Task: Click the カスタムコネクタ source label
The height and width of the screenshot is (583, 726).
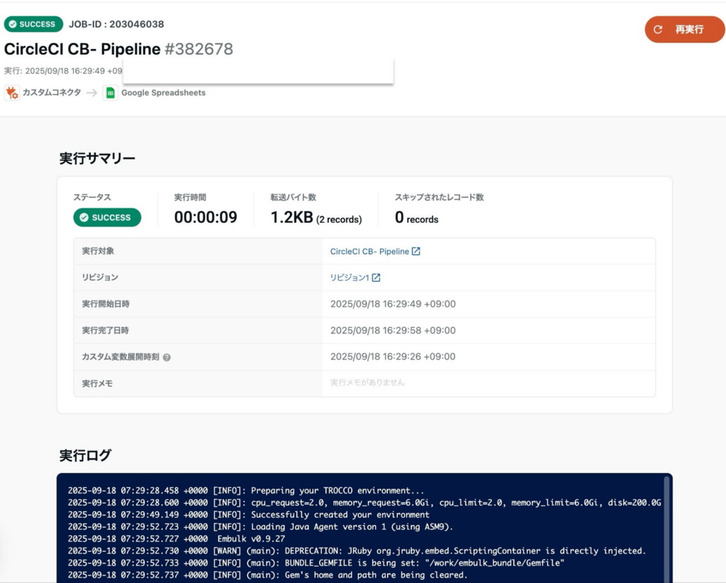Action: pos(52,93)
